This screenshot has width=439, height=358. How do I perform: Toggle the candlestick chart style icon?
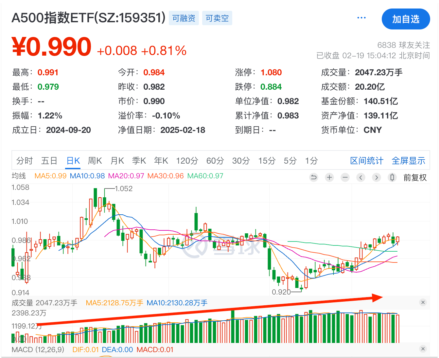pos(392,177)
